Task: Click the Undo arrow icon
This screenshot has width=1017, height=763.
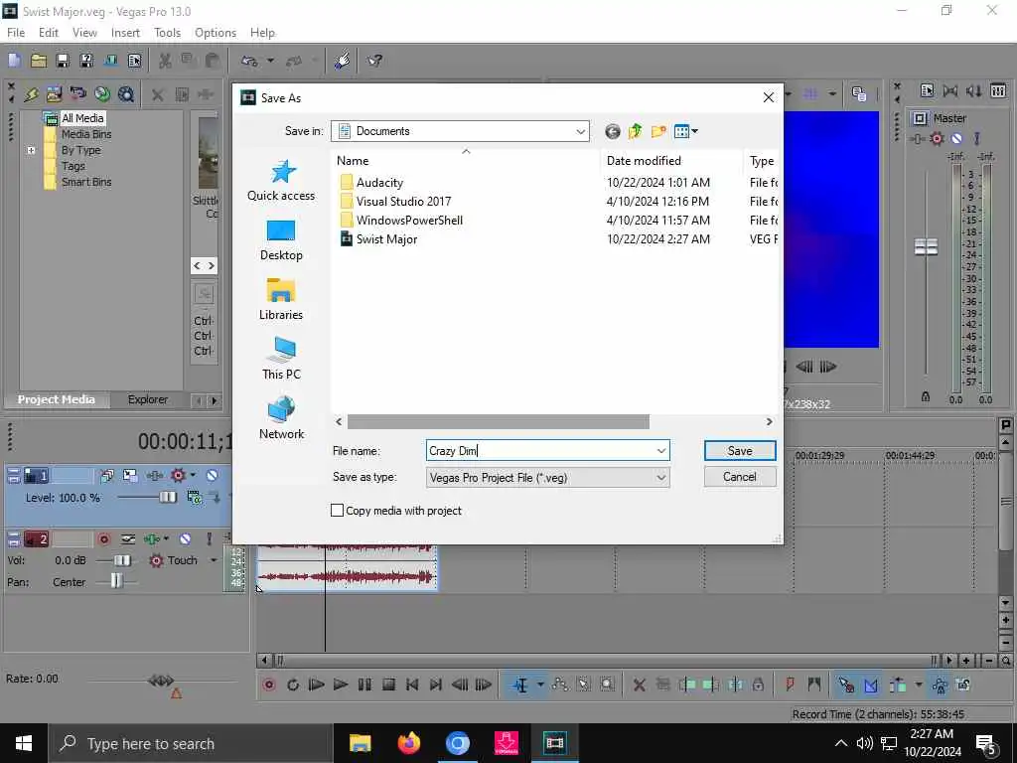Action: (x=249, y=61)
